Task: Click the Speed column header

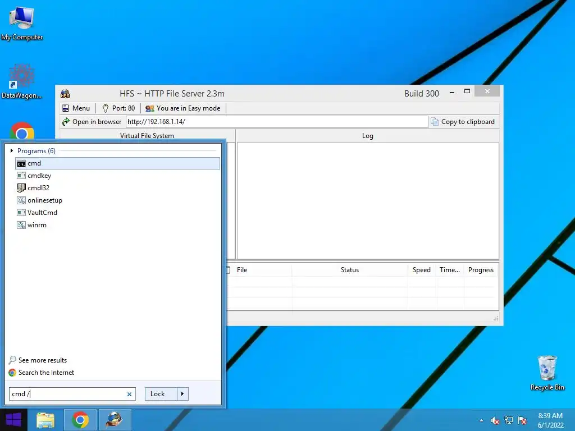Action: (422, 270)
